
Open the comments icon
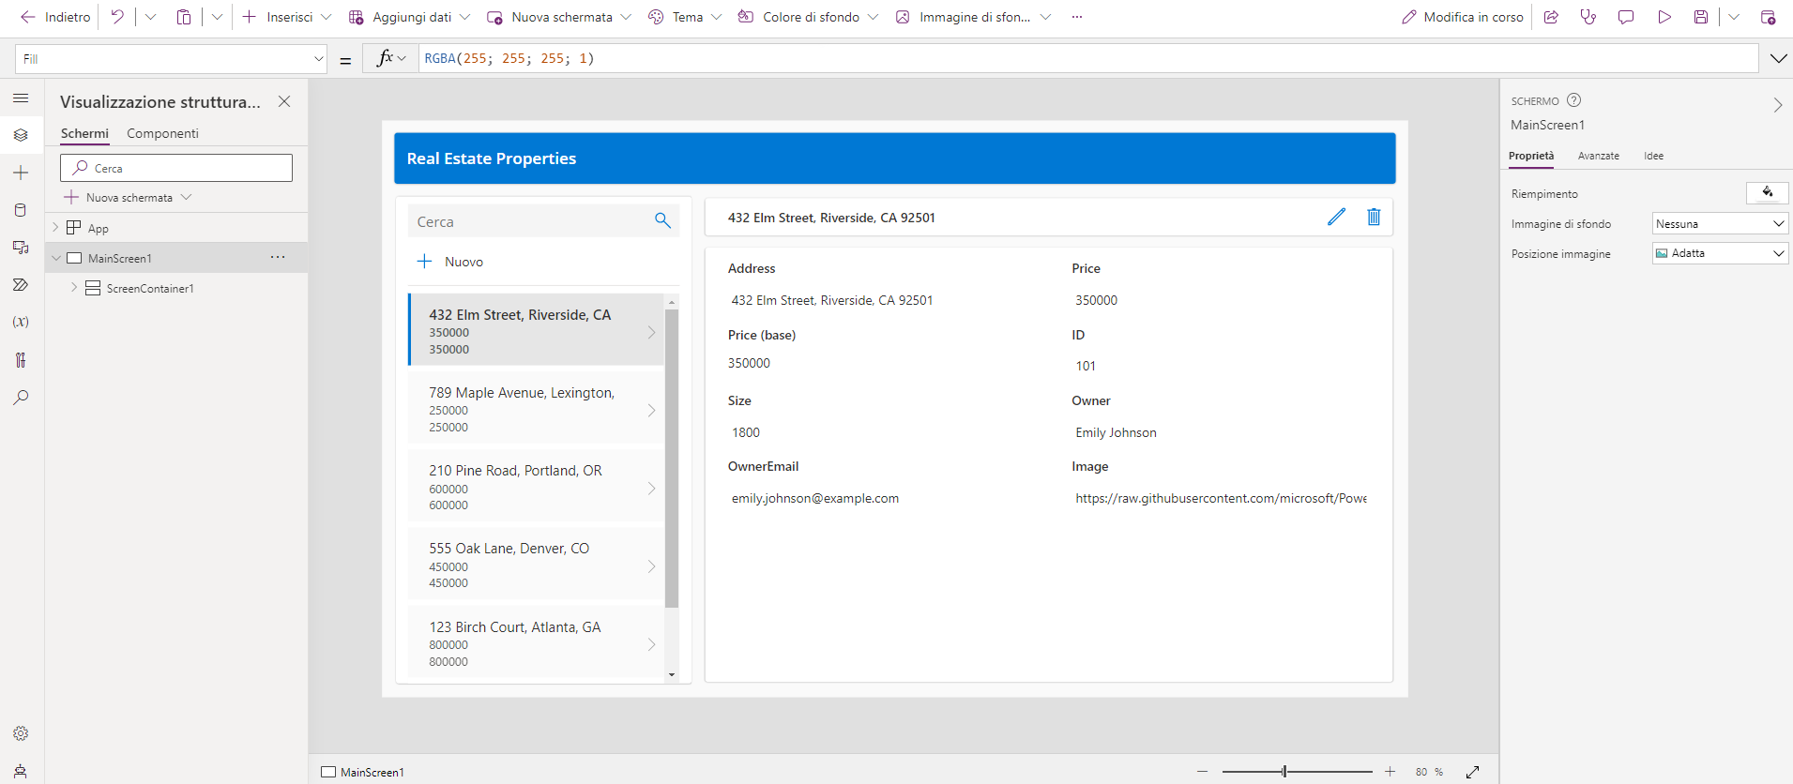point(1626,17)
